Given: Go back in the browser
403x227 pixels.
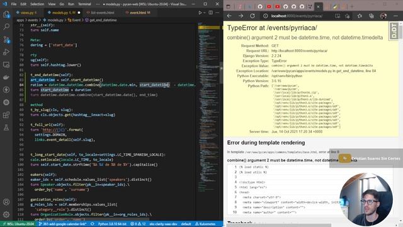Looking at the screenshot, I should click(229, 16).
